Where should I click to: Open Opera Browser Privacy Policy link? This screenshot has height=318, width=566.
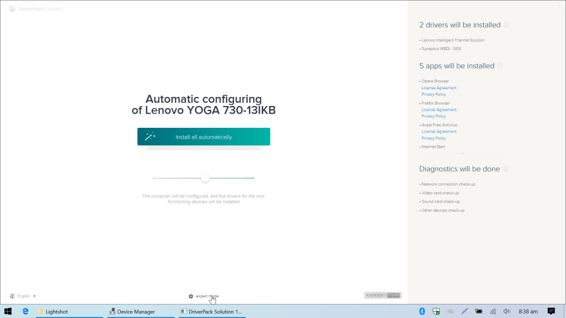pyautogui.click(x=434, y=94)
